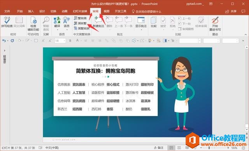Click the redo/repeat circular arrow
The width and height of the screenshot is (249, 151).
click(x=12, y=41)
